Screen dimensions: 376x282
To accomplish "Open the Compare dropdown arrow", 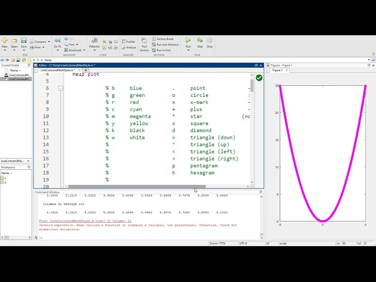I will [x=49, y=42].
